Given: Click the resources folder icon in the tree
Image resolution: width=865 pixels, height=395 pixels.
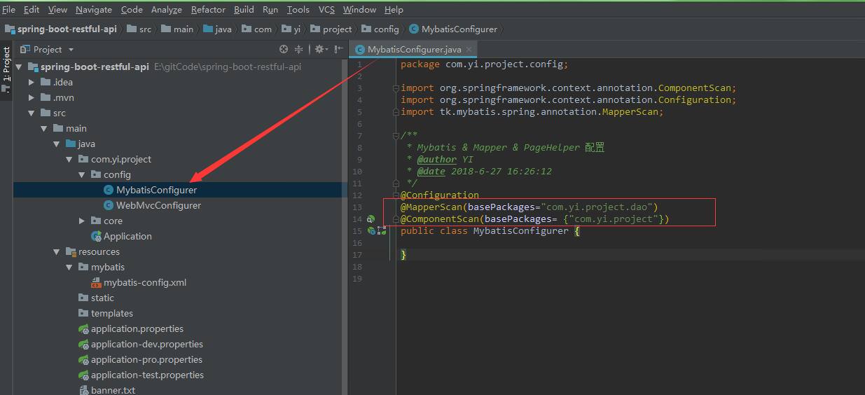Looking at the screenshot, I should pyautogui.click(x=71, y=251).
